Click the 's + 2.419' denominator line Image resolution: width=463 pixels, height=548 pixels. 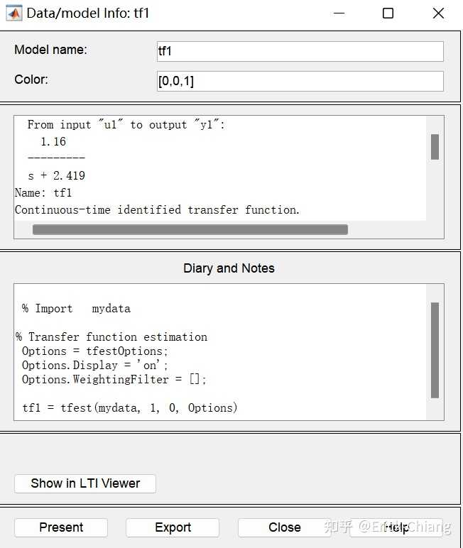click(x=57, y=176)
